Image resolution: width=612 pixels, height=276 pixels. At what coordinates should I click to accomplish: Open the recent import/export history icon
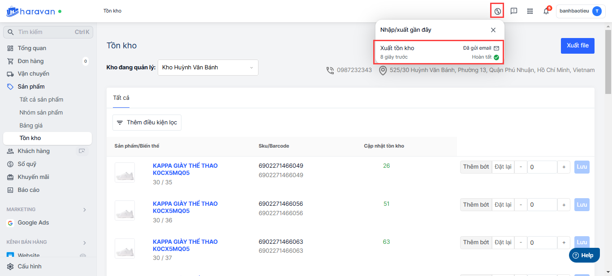[x=497, y=11]
